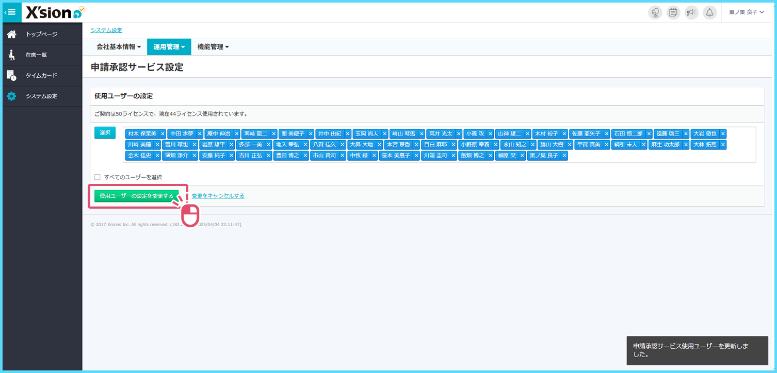This screenshot has height=373, width=777.
Task: Follow the システム設定 breadcrumb link
Action: click(106, 30)
